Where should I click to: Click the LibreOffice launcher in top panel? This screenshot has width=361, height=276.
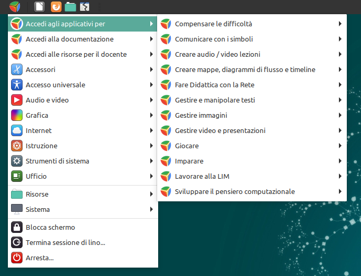click(x=39, y=7)
